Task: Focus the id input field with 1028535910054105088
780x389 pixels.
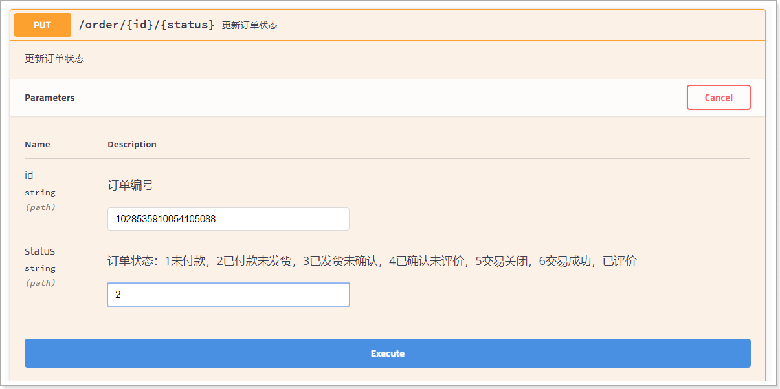Action: click(228, 219)
